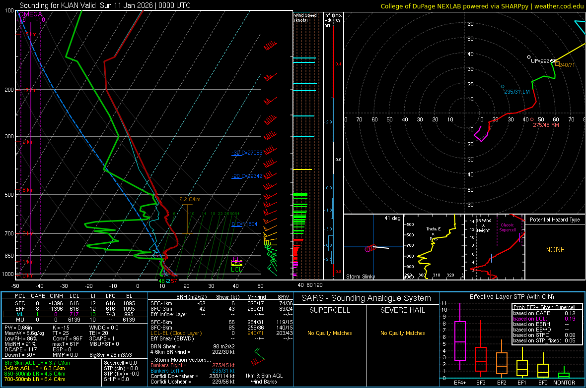
Task: Click the Inf. Temp. Adv. panel header
Action: [x=332, y=20]
